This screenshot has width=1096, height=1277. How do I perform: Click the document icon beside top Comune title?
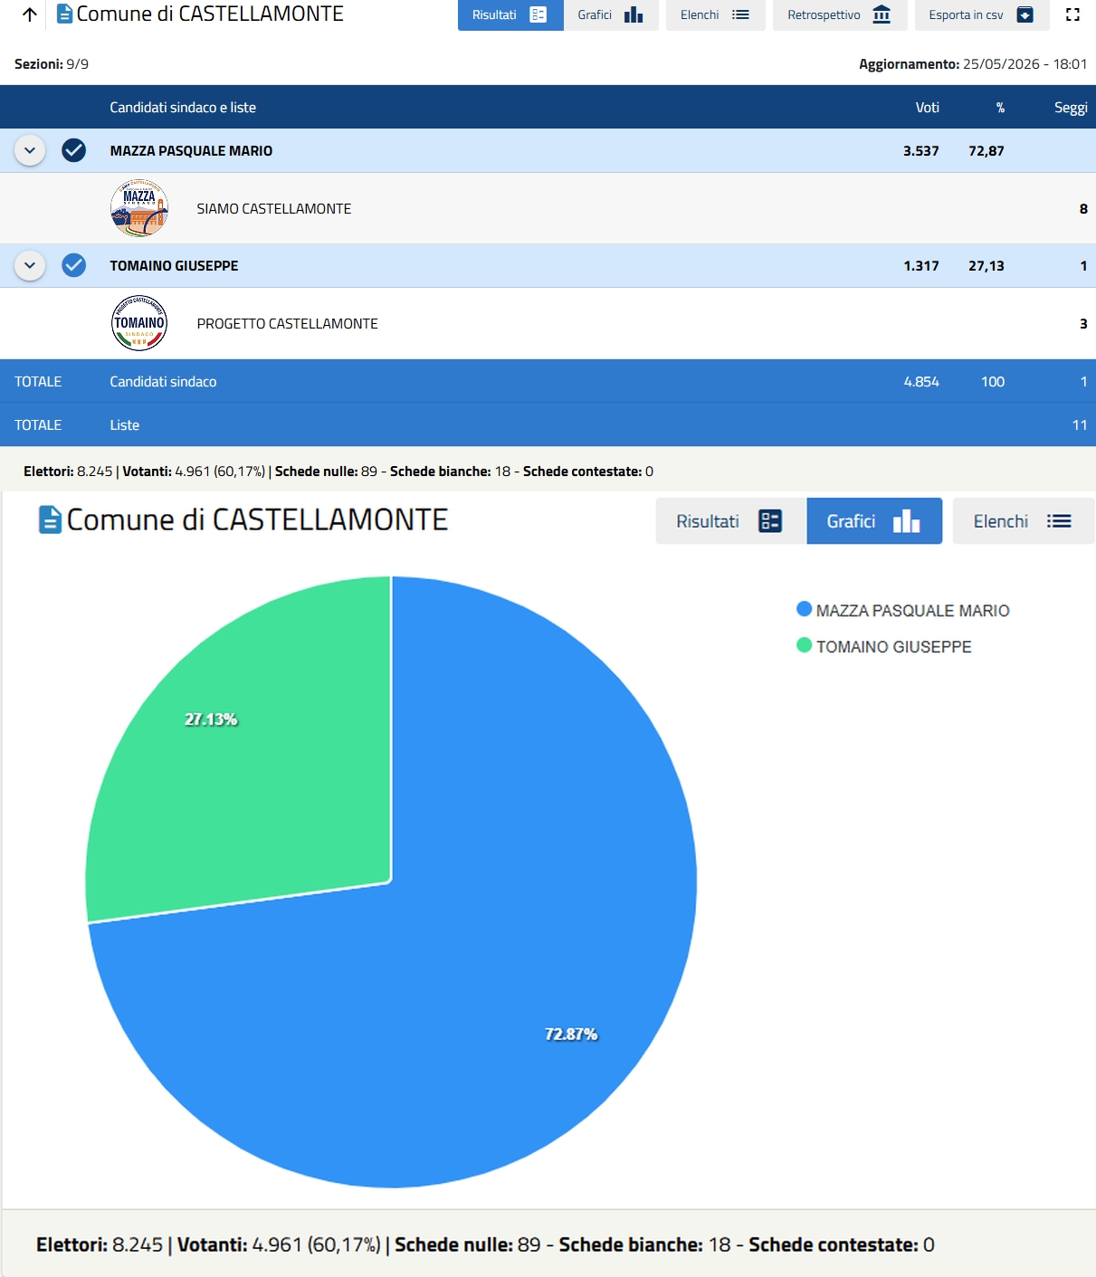point(64,14)
